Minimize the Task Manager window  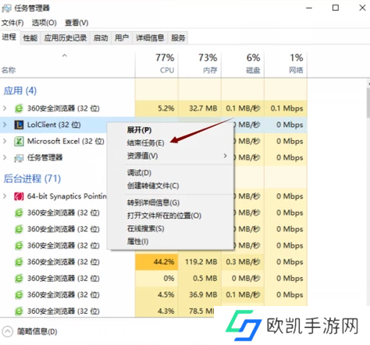[309, 8]
